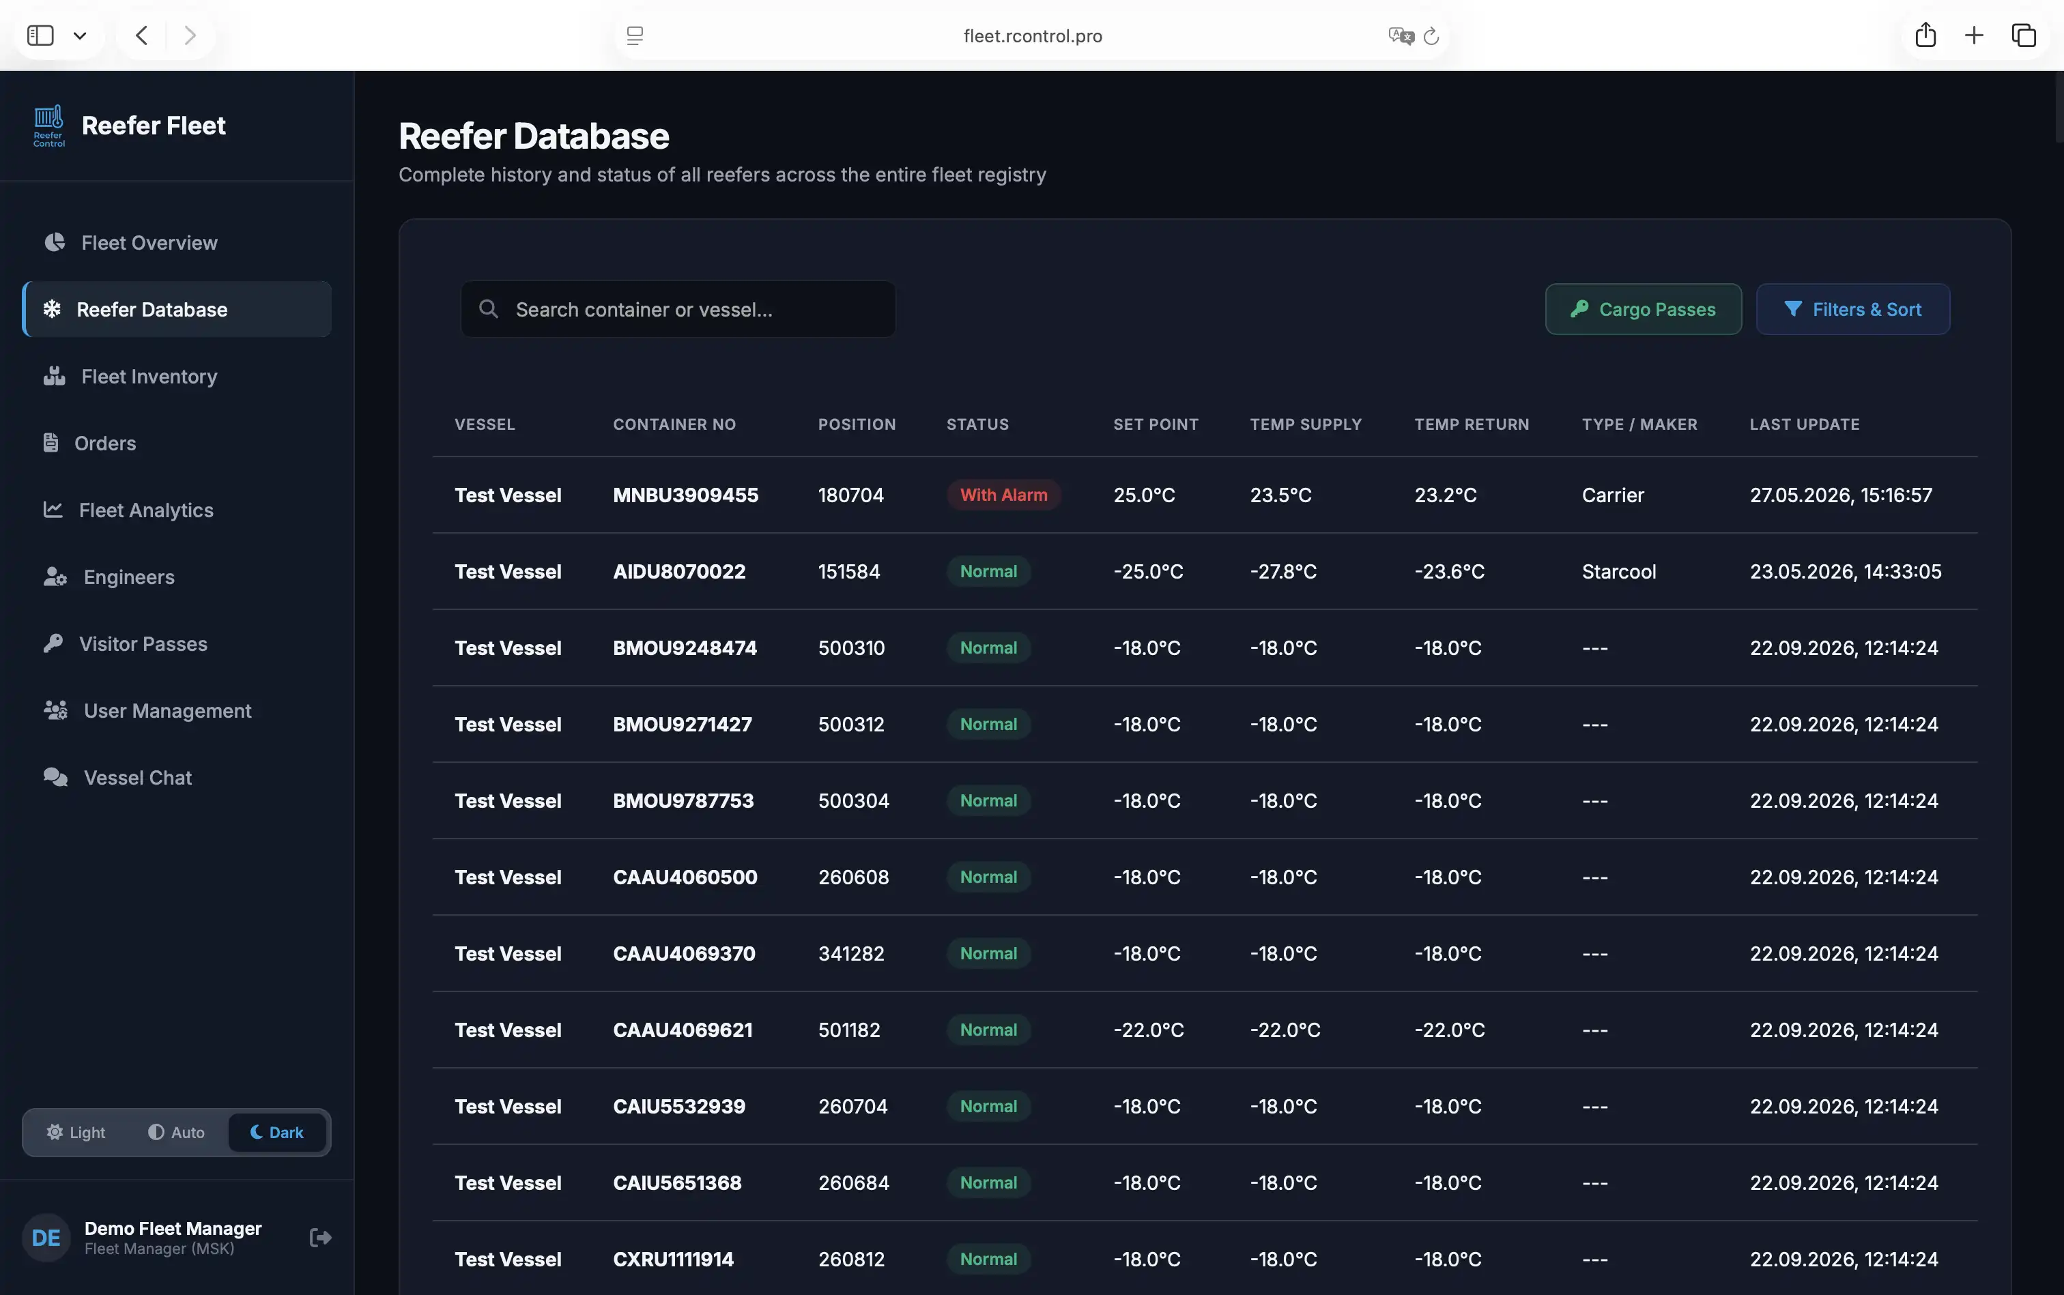Open the browser share icon
Screen dimensions: 2064x1295
1925,34
